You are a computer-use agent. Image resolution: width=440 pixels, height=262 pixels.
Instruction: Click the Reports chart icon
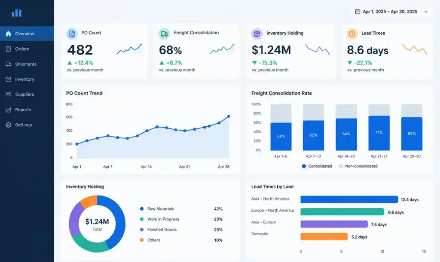(9, 110)
